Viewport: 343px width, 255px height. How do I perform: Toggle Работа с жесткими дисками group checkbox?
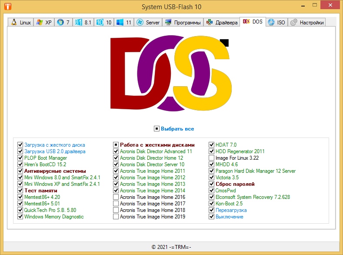[x=116, y=145]
